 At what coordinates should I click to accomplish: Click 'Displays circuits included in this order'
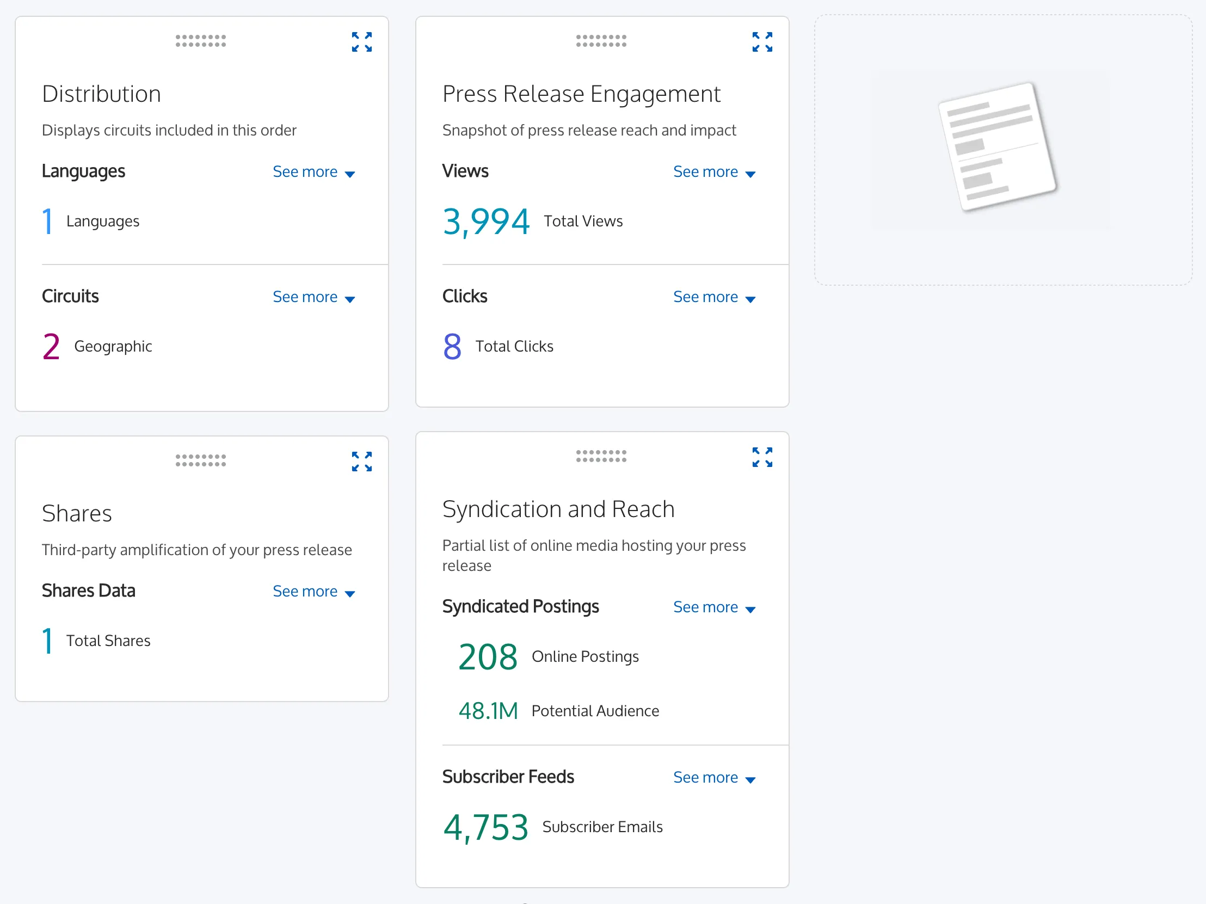pos(169,130)
